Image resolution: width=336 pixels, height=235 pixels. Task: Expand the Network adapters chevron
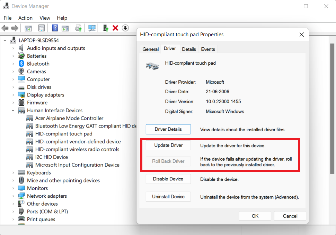point(13,196)
